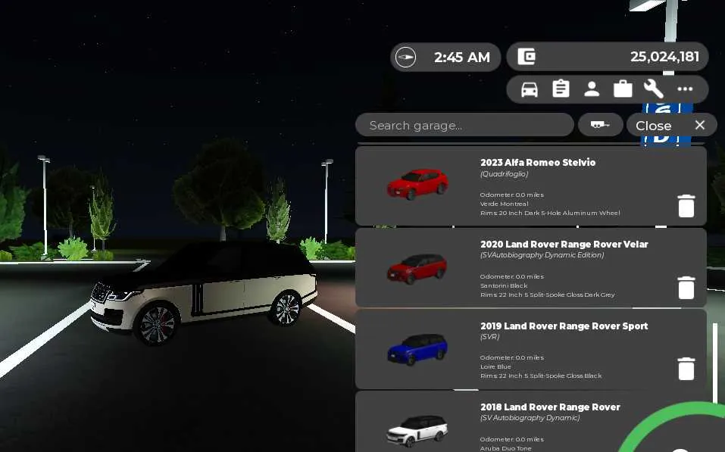The height and width of the screenshot is (452, 725).
Task: Click the 2019 Land Rover Range Rover Sport title
Action: (x=564, y=326)
